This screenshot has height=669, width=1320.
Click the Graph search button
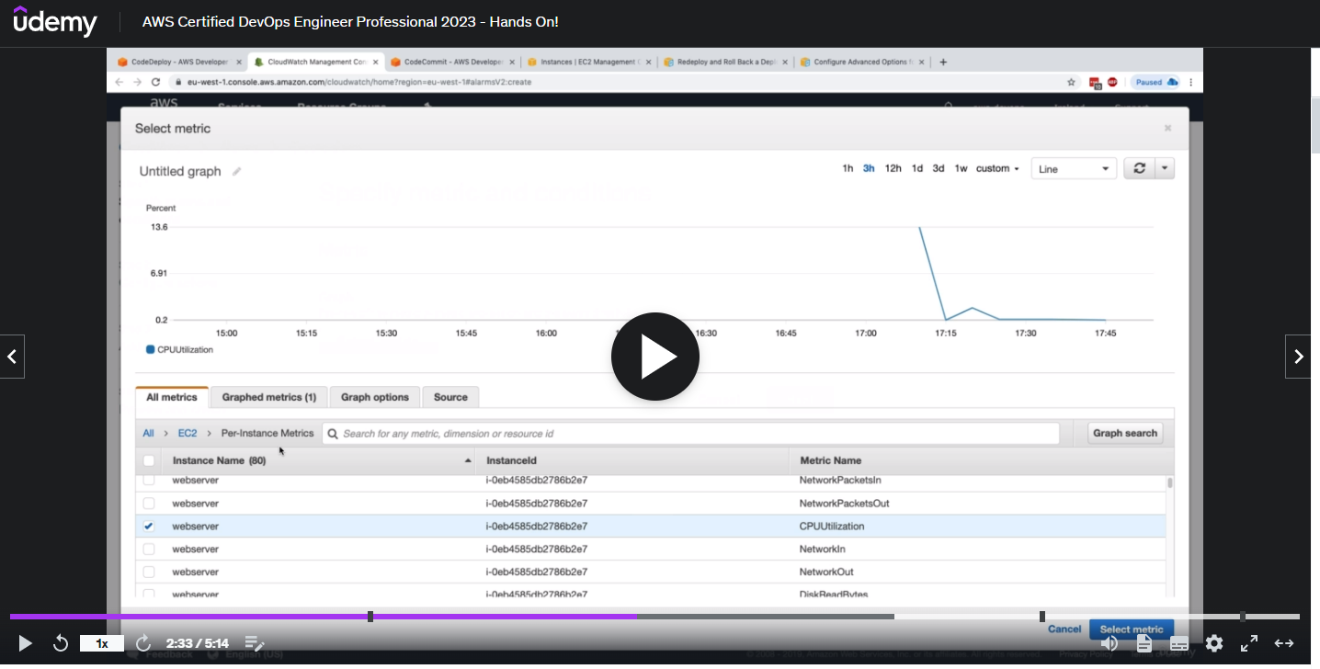click(x=1125, y=434)
